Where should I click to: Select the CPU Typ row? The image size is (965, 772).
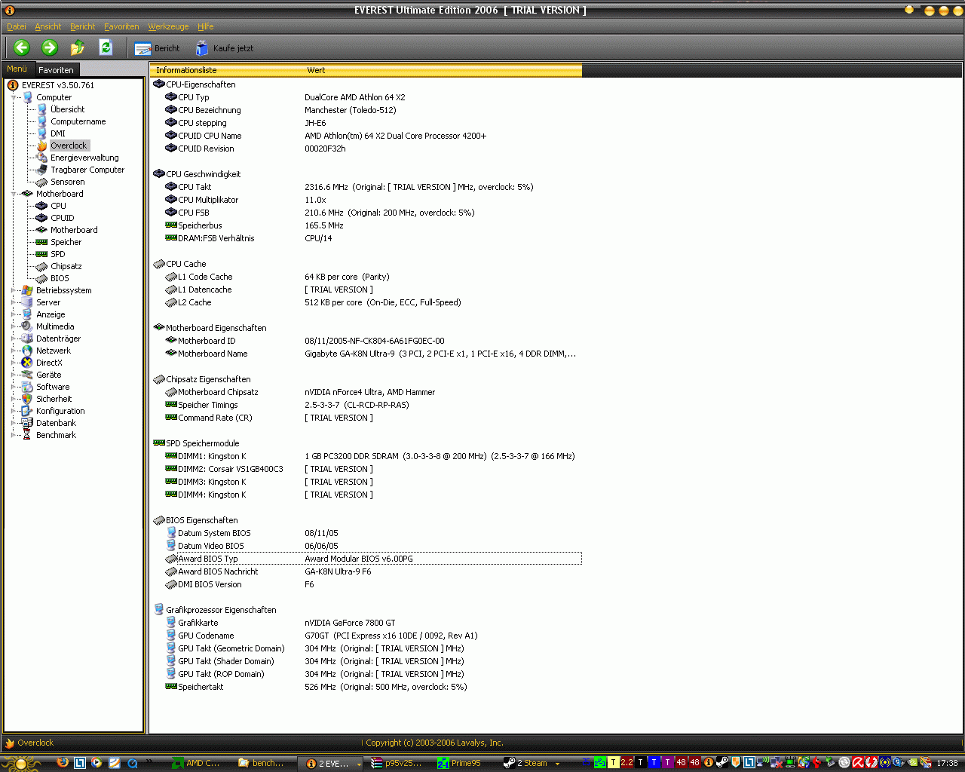point(366,97)
